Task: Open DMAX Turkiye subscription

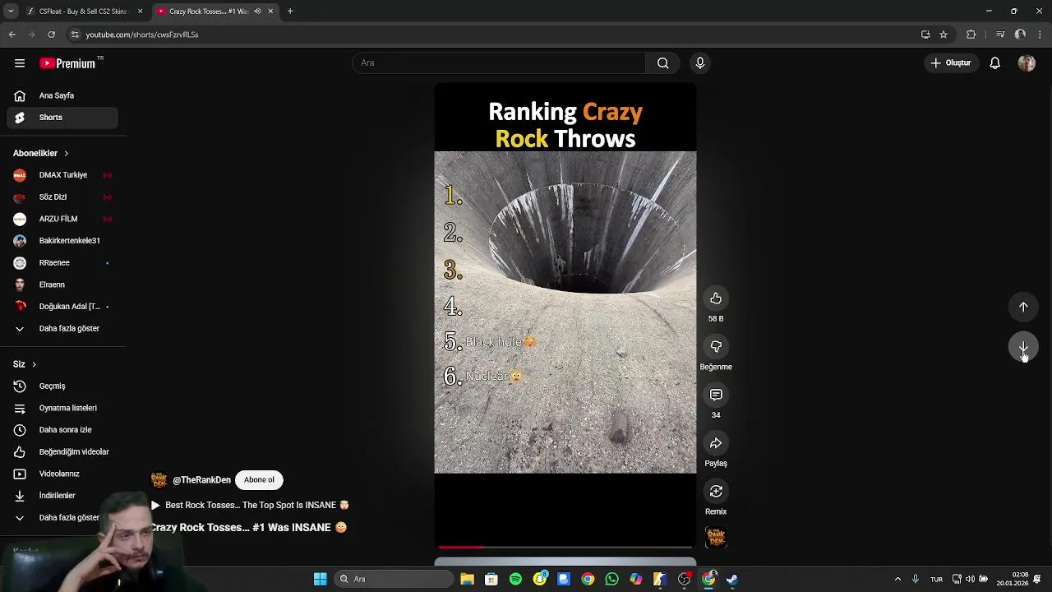Action: coord(62,175)
